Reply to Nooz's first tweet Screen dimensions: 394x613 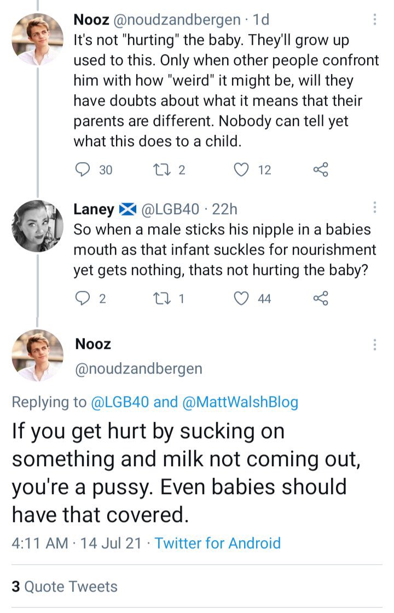pos(83,170)
